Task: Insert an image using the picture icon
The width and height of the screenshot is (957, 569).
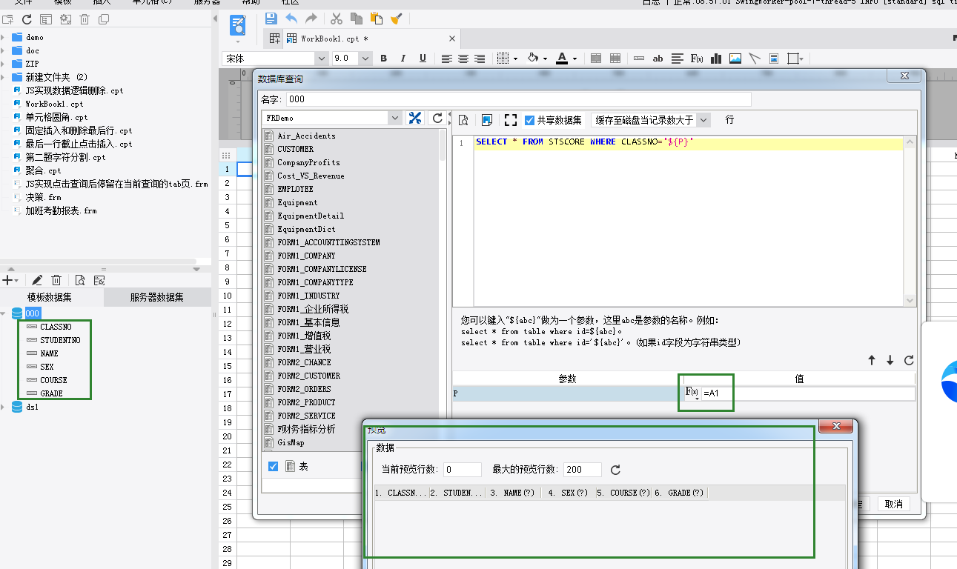Action: 735,59
